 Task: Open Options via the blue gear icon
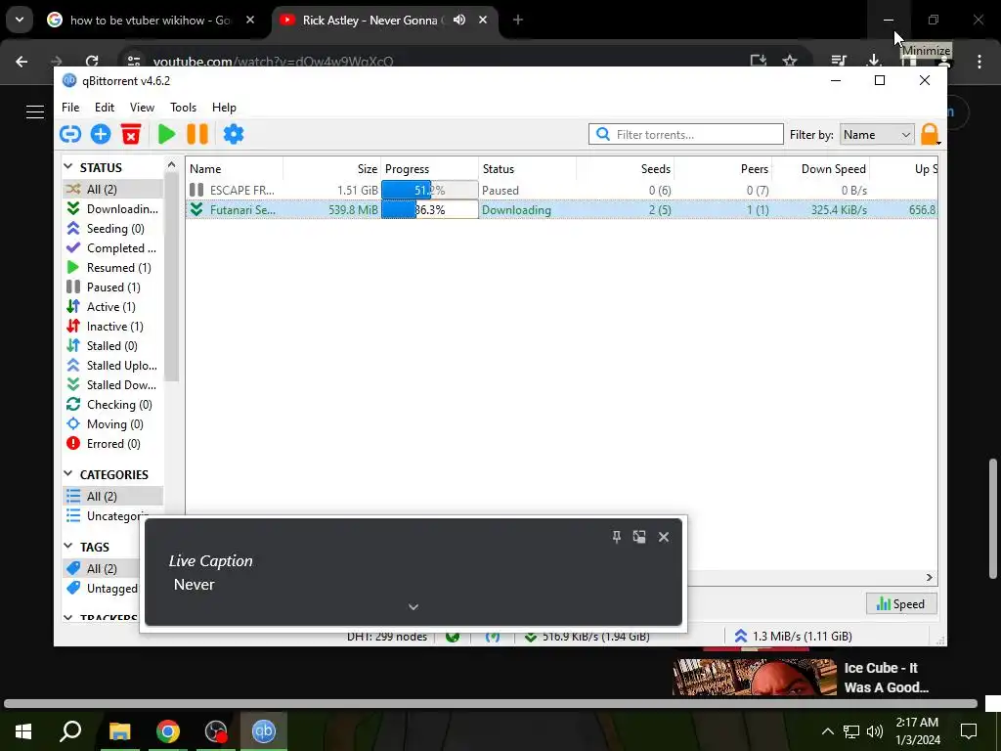(233, 134)
